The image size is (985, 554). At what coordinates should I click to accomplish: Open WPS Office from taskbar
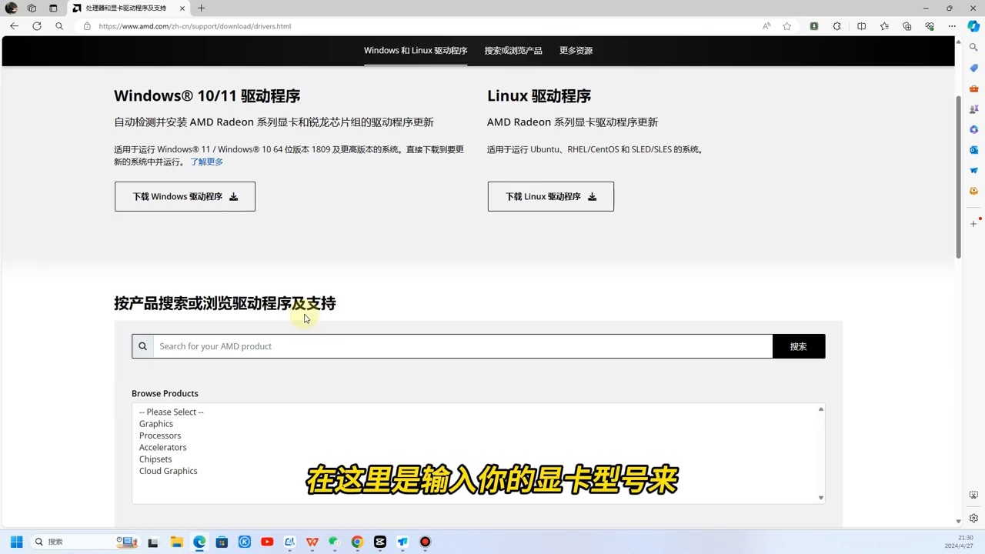click(x=312, y=542)
